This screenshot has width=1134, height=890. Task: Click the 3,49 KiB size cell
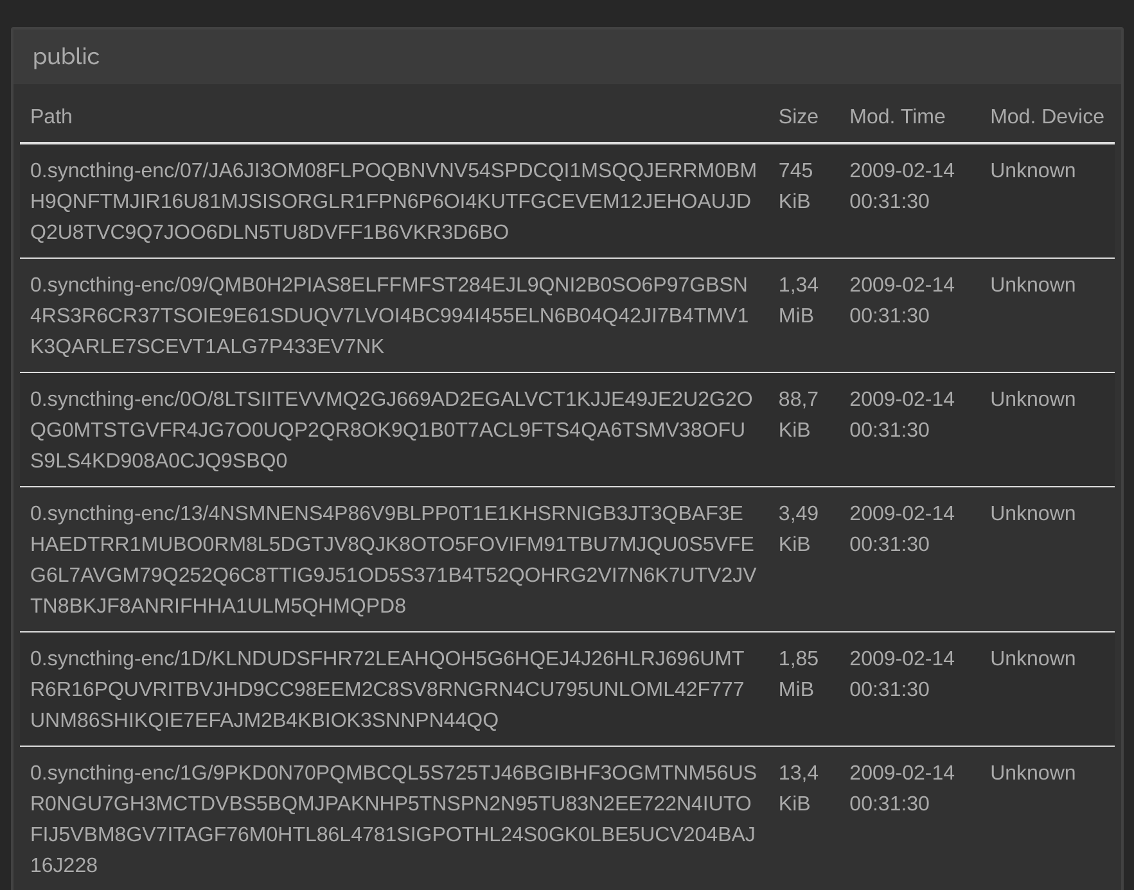pos(798,528)
